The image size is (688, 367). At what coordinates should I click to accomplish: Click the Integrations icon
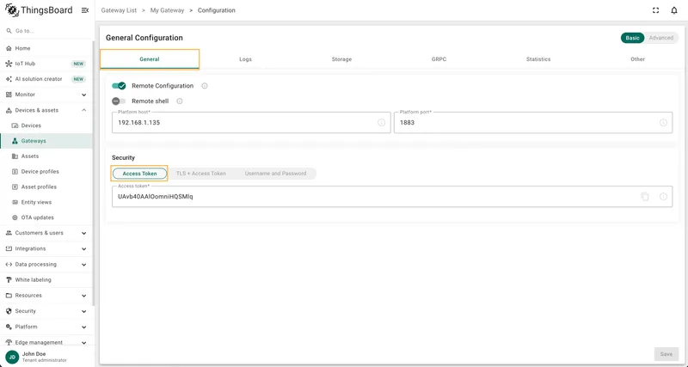pyautogui.click(x=9, y=248)
